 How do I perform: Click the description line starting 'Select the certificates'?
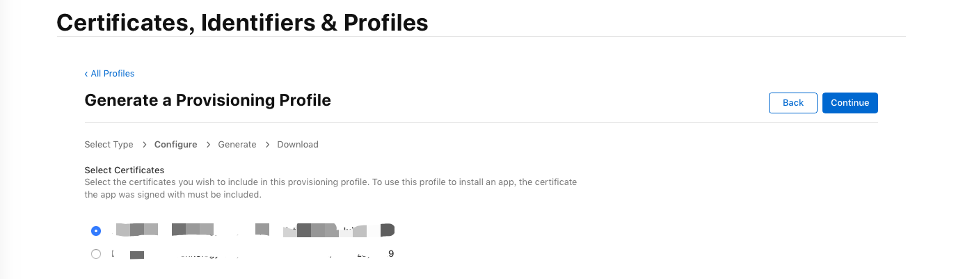(330, 182)
